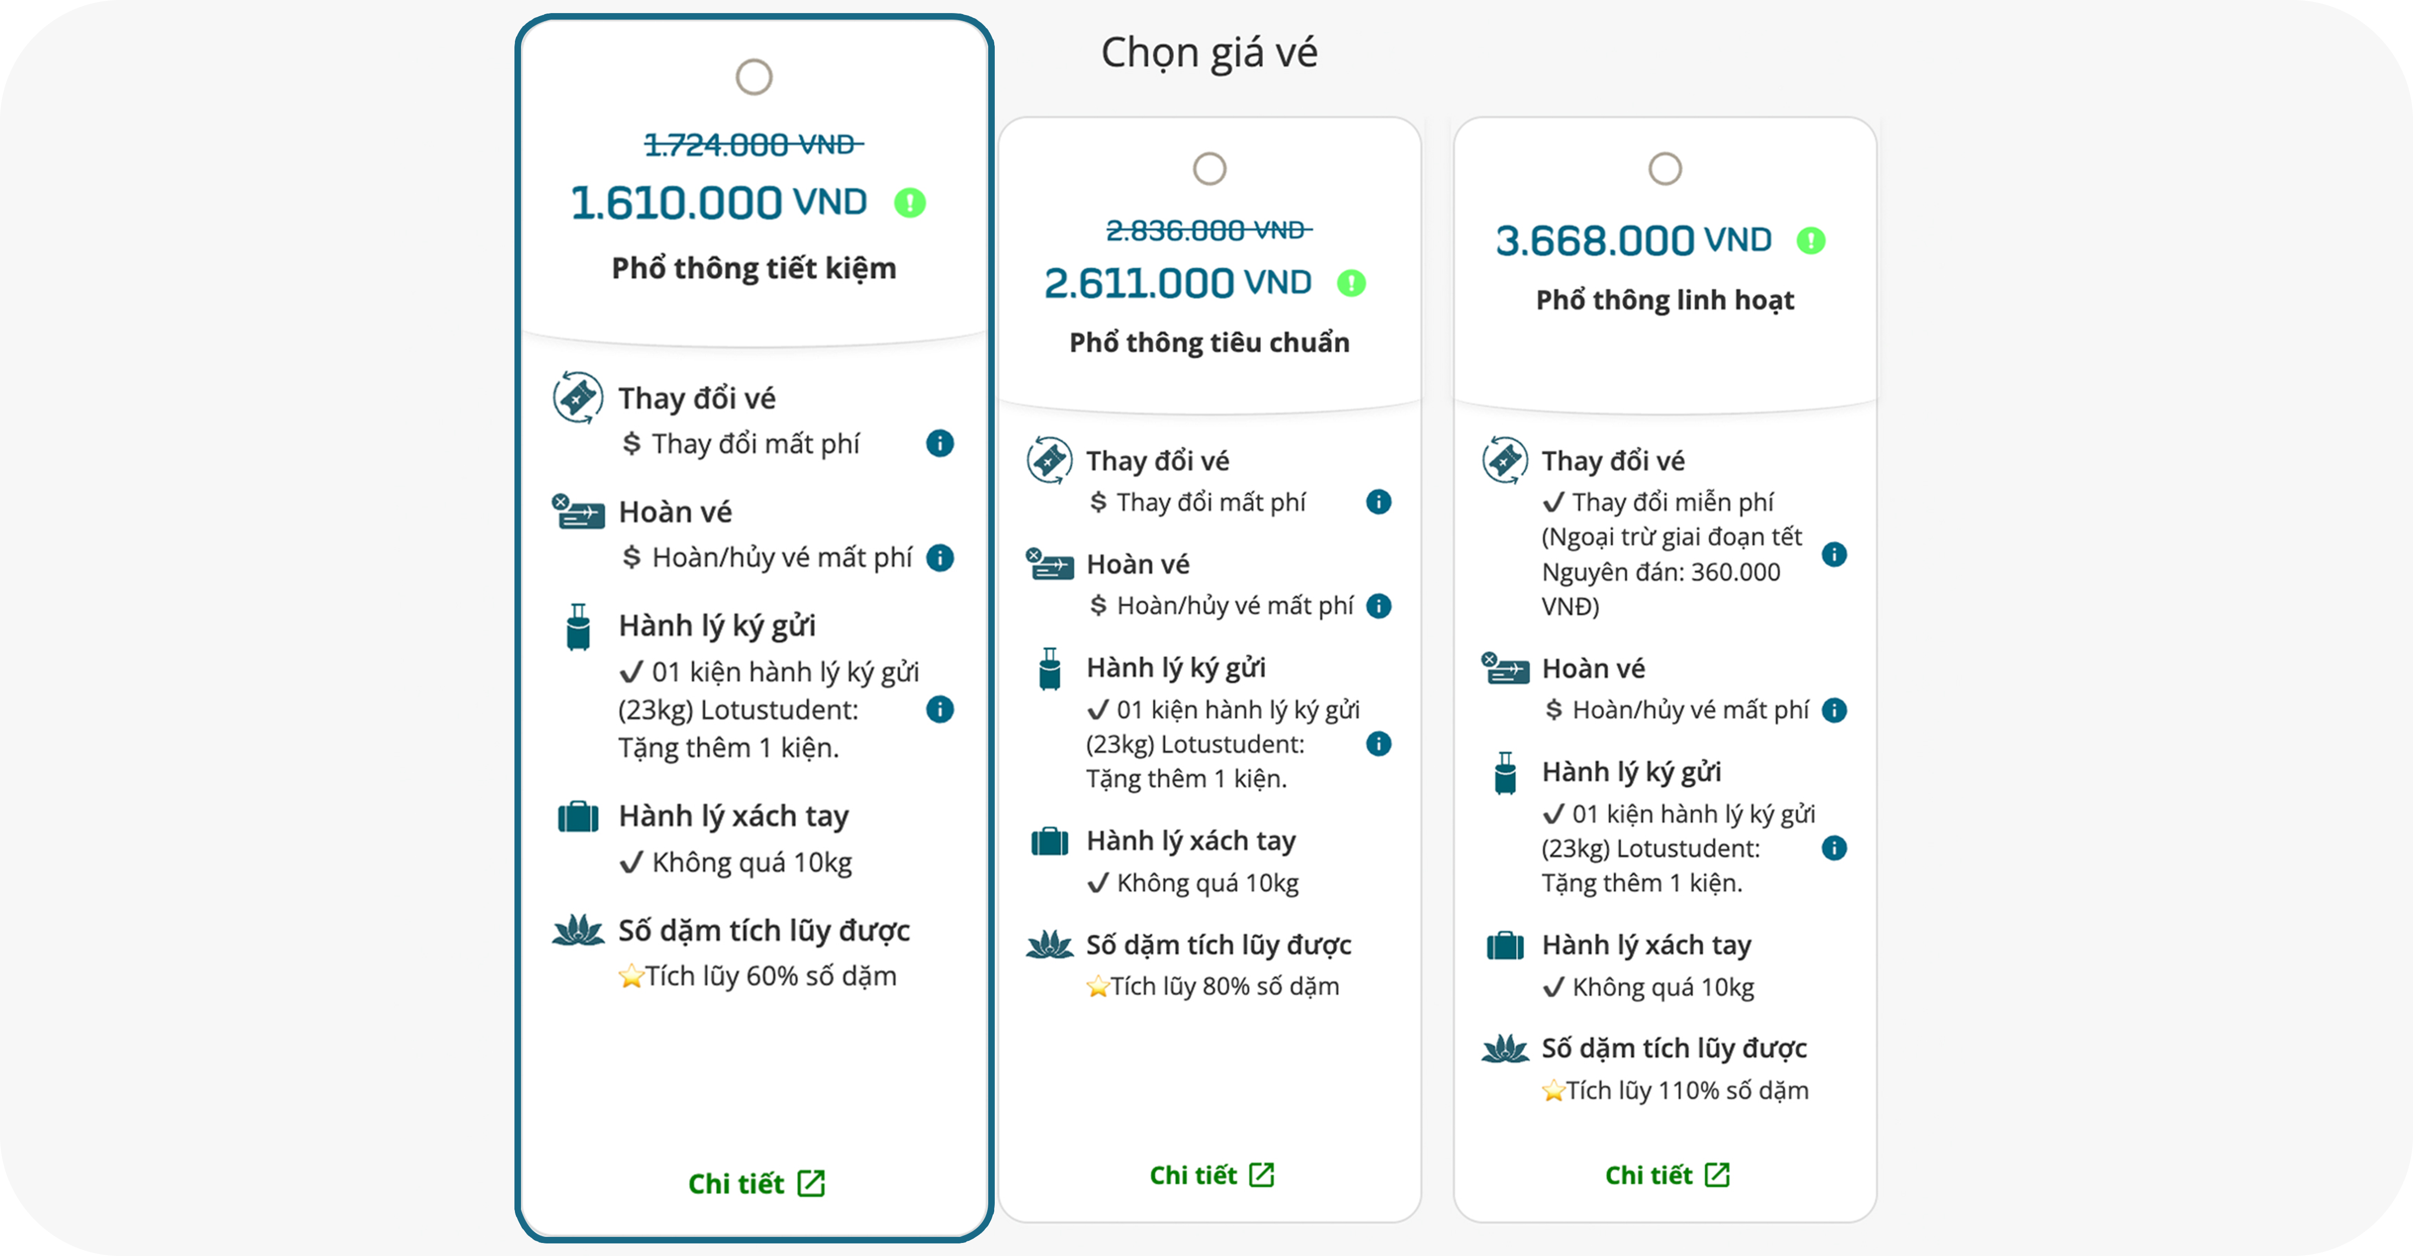The width and height of the screenshot is (2413, 1256).
Task: Click green alert icon beside 3.668.000 VND
Action: tap(1811, 241)
